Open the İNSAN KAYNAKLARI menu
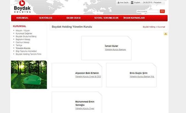This screenshot has height=113, width=186. (134, 18)
